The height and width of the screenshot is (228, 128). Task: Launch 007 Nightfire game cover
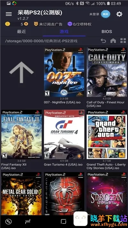pos(64,72)
